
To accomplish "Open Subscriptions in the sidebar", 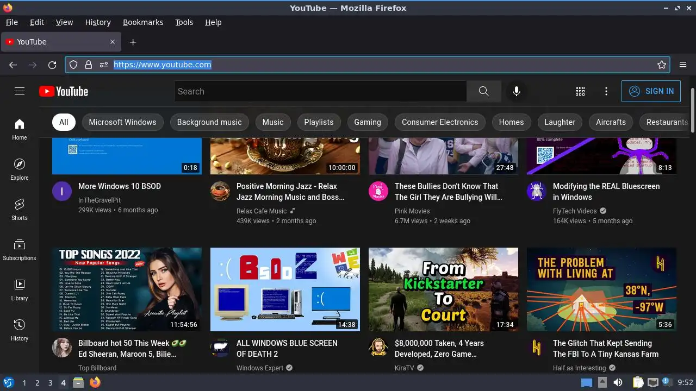I will pyautogui.click(x=20, y=250).
